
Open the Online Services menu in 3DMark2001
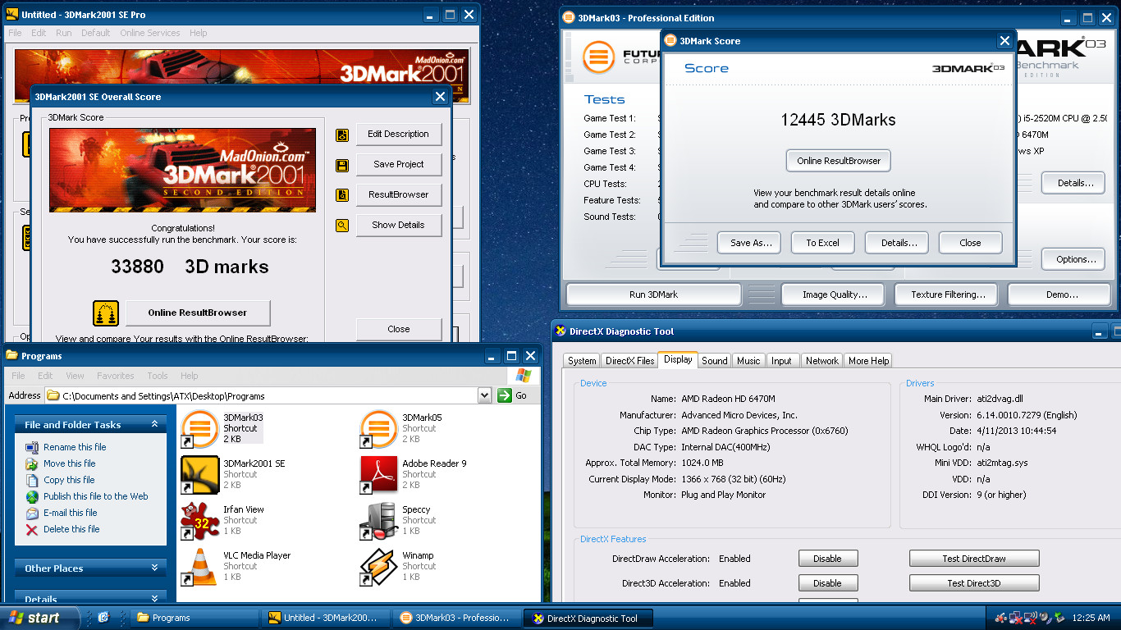click(150, 33)
